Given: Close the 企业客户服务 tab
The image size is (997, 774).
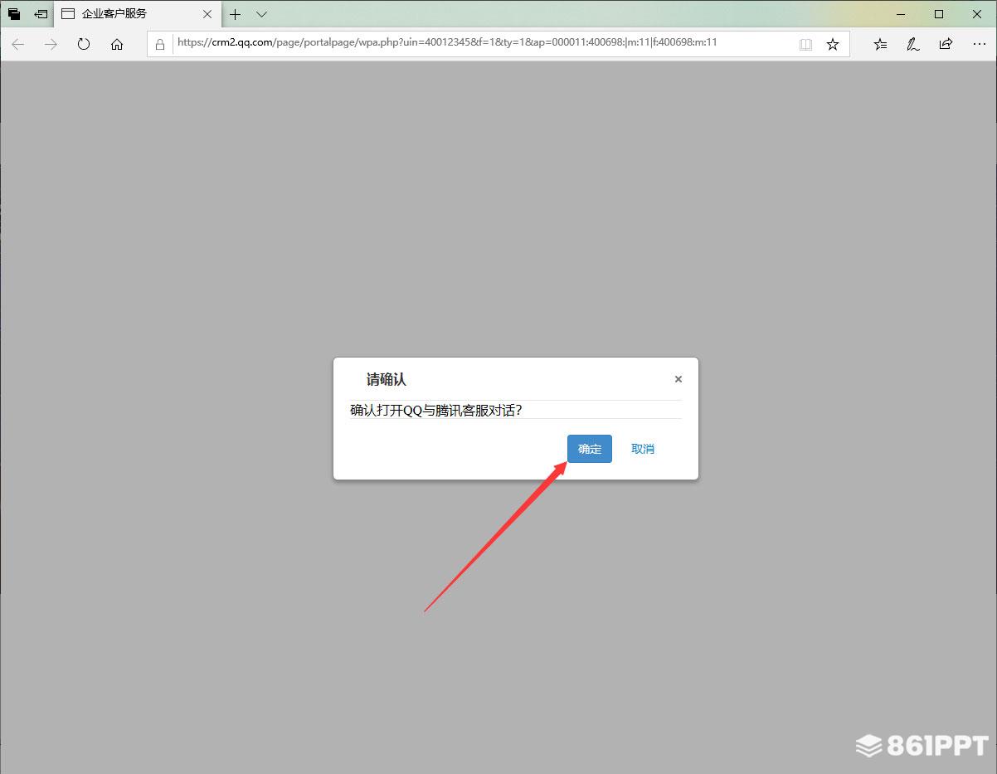Looking at the screenshot, I should coord(207,14).
